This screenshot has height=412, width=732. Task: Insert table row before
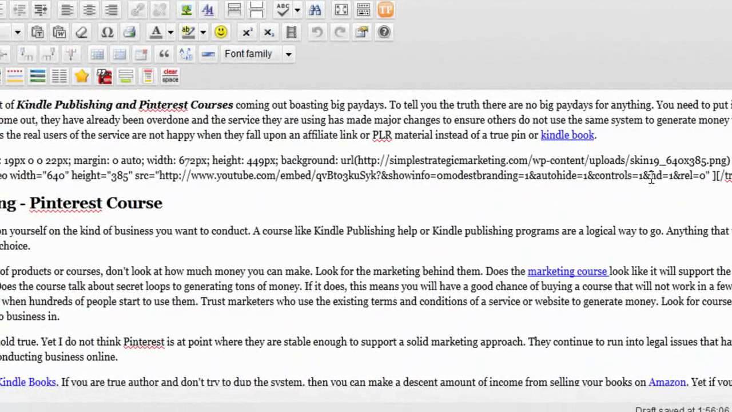point(26,54)
